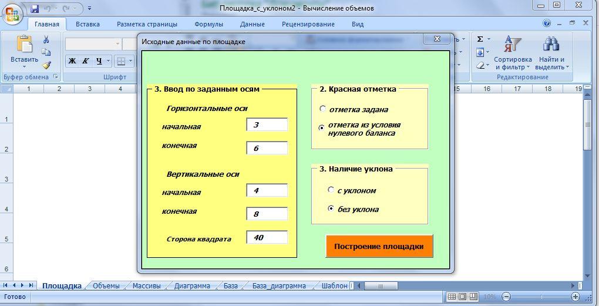Open the Объемы sheet tab

pos(106,286)
